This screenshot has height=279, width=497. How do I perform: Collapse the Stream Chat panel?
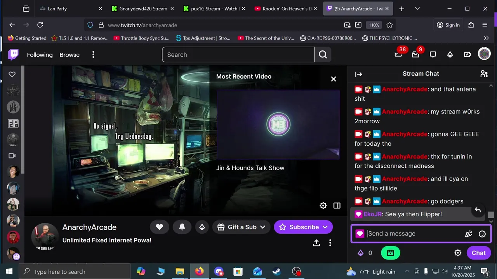tap(358, 74)
